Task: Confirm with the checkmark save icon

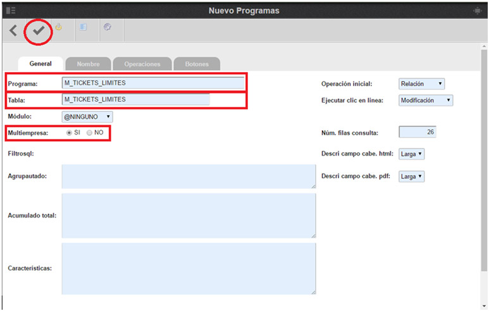Action: 39,30
